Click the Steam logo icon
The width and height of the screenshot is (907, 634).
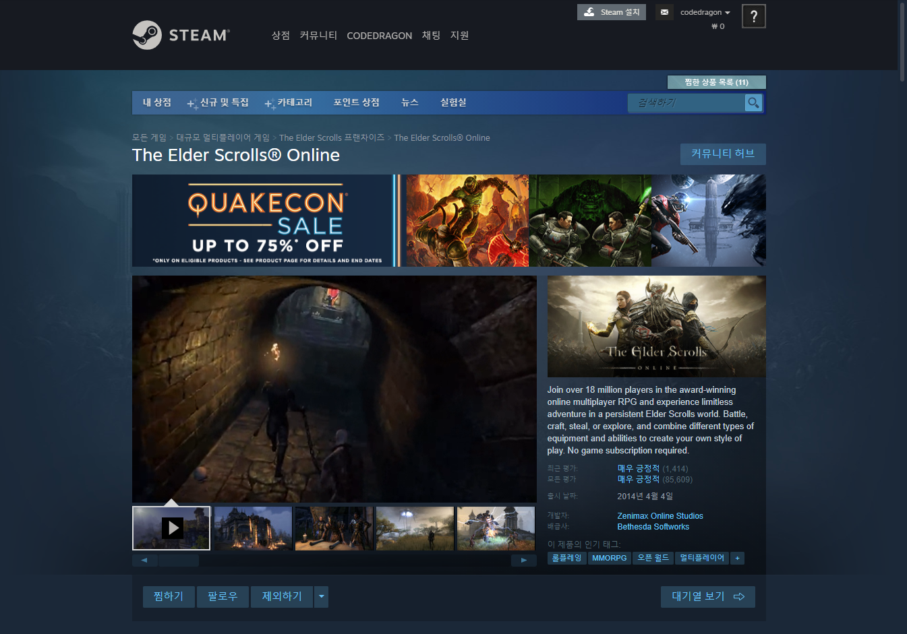[x=147, y=35]
